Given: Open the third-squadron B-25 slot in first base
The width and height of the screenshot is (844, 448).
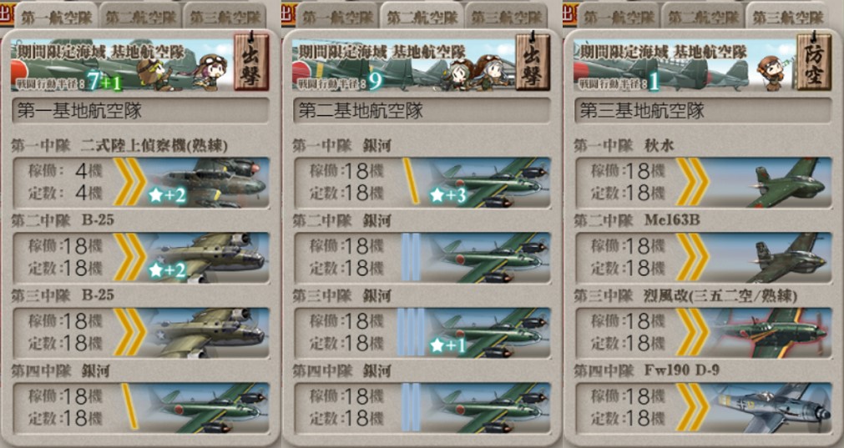Looking at the screenshot, I should pos(140,333).
